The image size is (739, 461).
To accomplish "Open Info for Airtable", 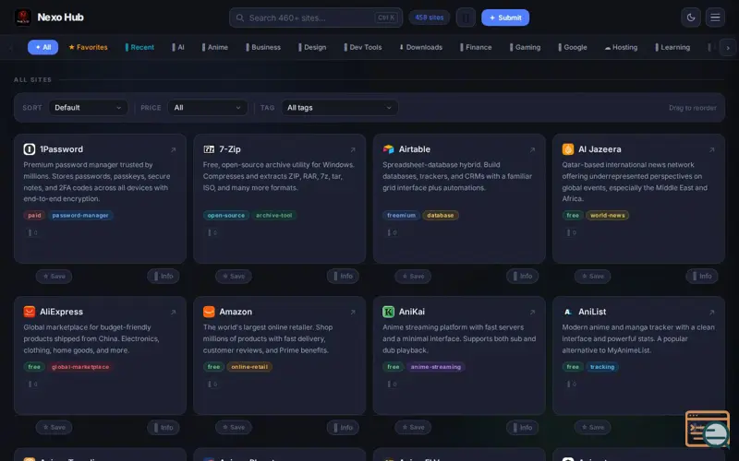I will point(523,276).
